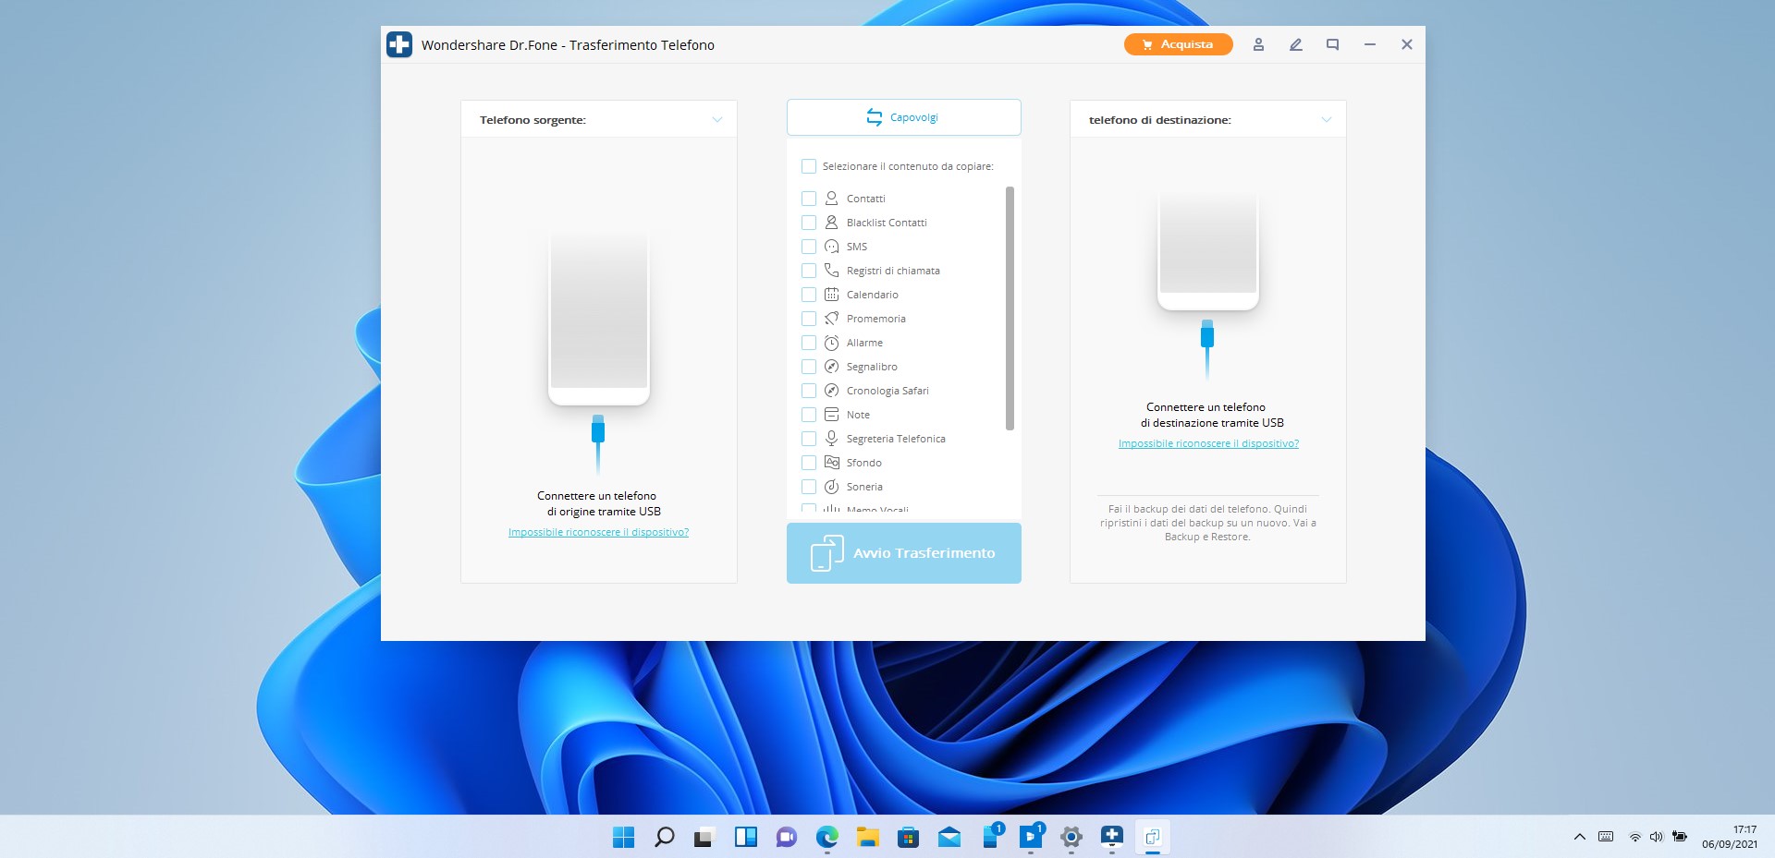1775x858 pixels.
Task: Open the message chat icon in title bar
Action: point(1332,44)
